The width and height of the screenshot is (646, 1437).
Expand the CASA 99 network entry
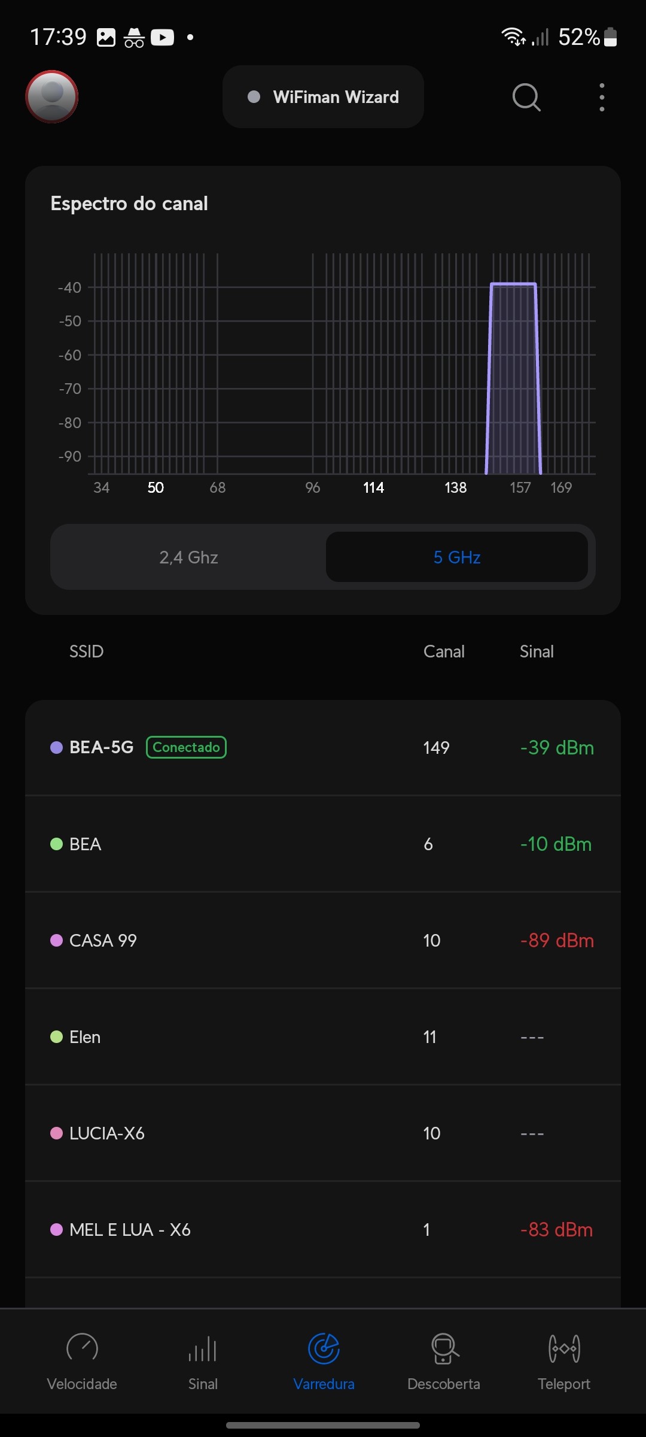click(323, 941)
